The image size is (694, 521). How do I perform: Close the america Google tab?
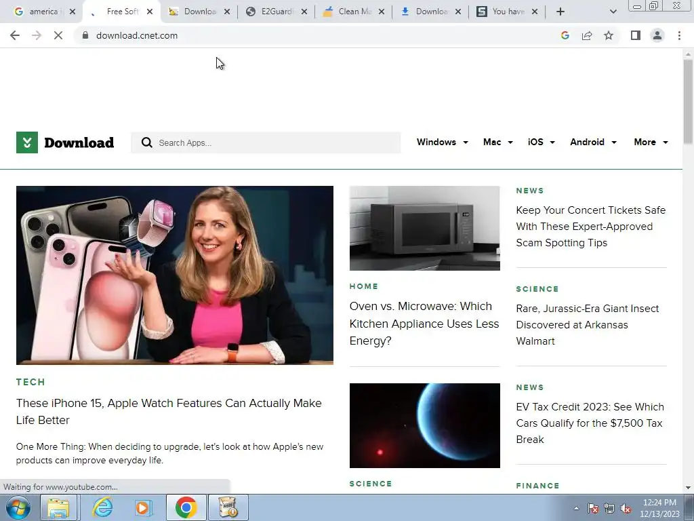click(x=73, y=12)
